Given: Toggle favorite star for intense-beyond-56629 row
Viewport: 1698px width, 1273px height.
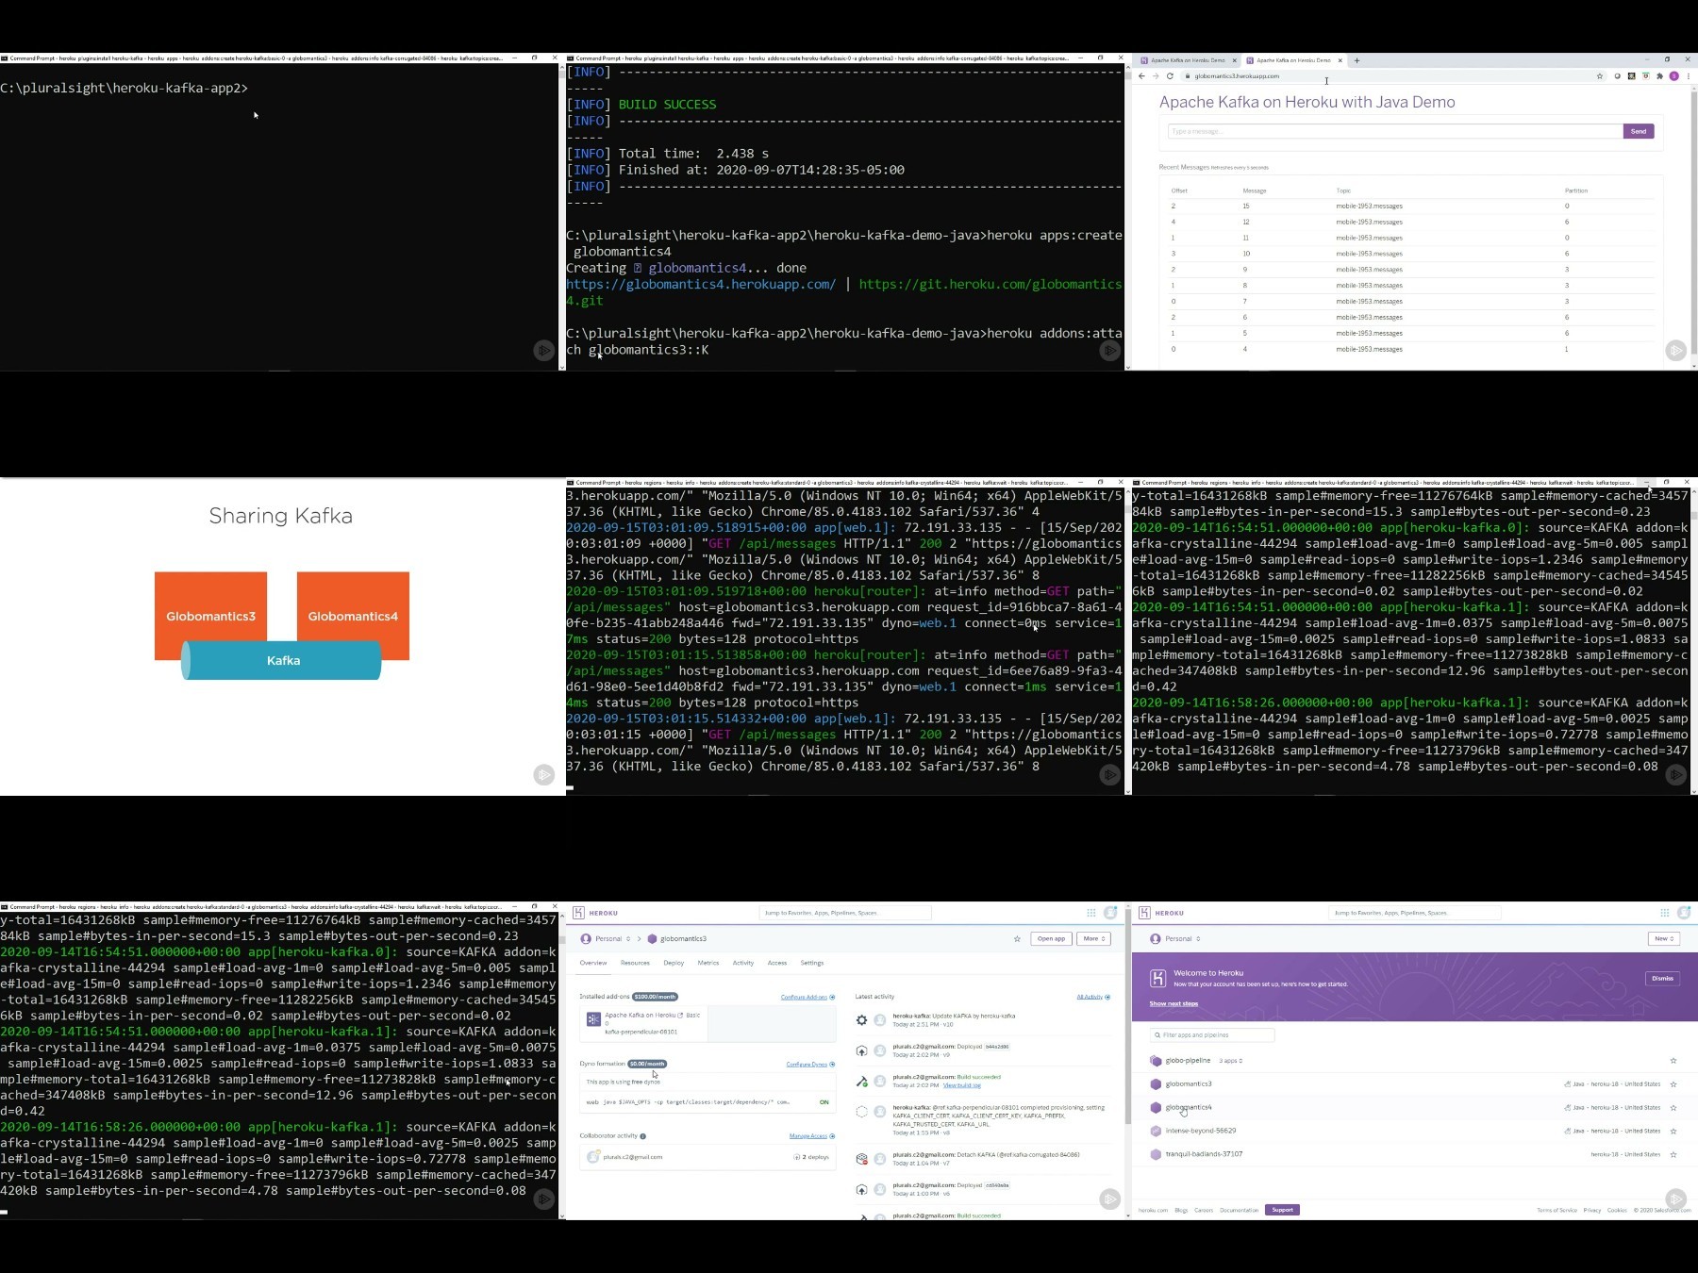Looking at the screenshot, I should coord(1673,1131).
